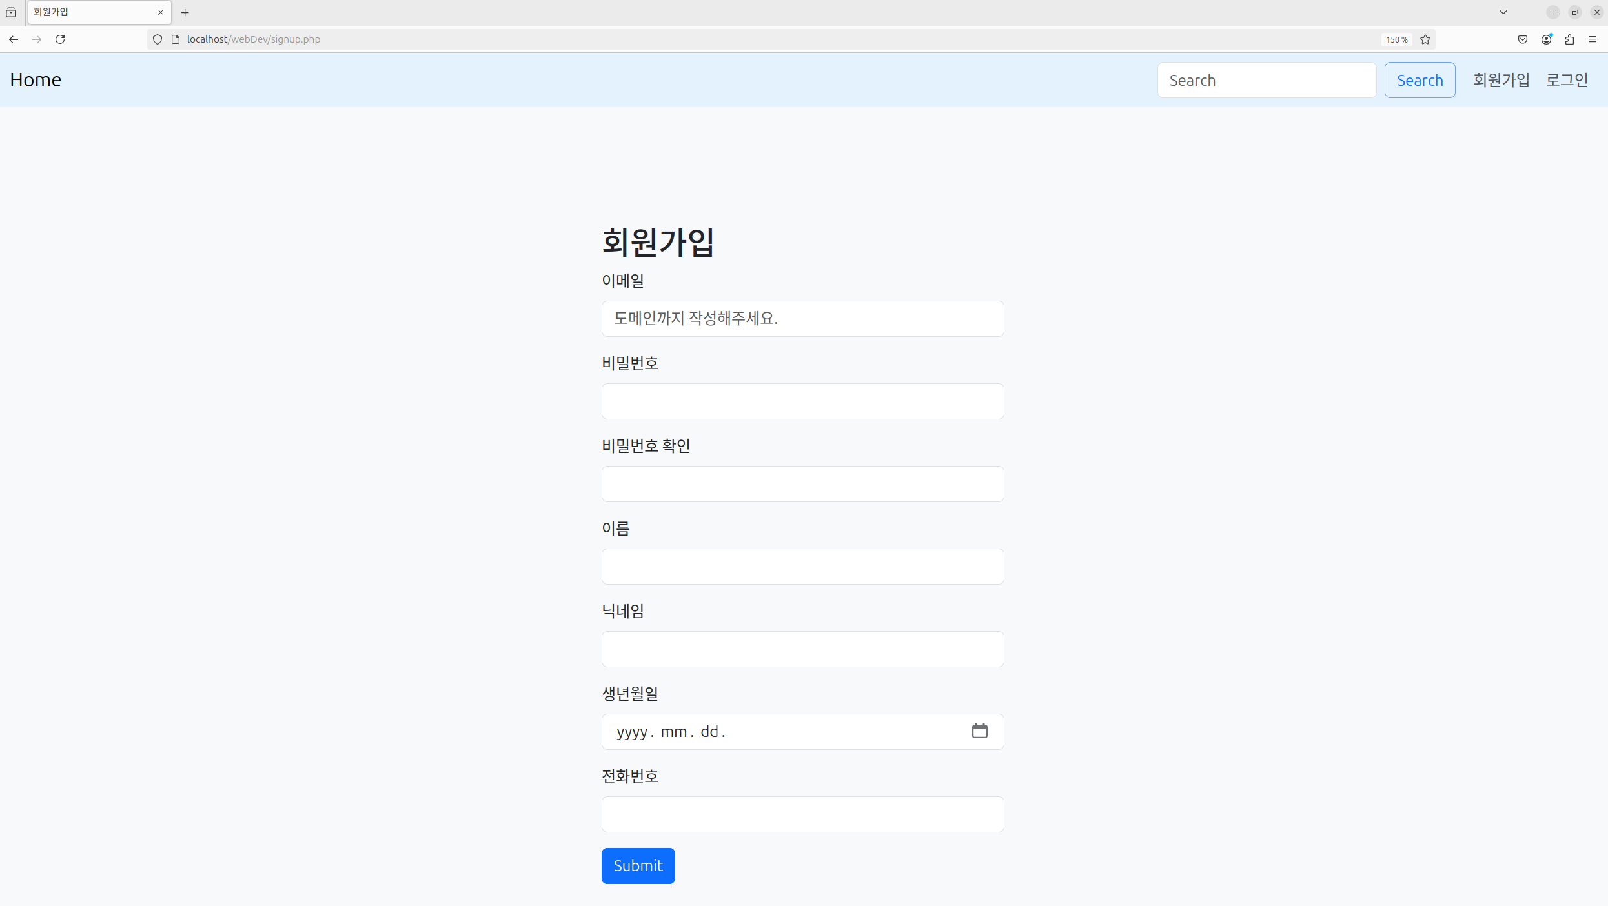Click the browser back arrow icon

(x=14, y=39)
